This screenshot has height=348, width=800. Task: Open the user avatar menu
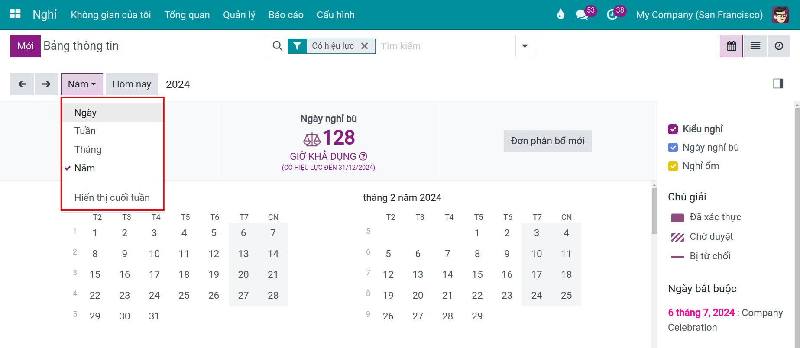pos(780,15)
